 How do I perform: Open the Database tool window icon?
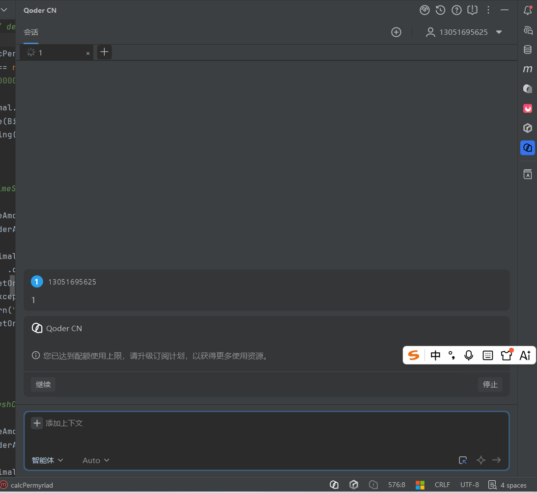[528, 50]
